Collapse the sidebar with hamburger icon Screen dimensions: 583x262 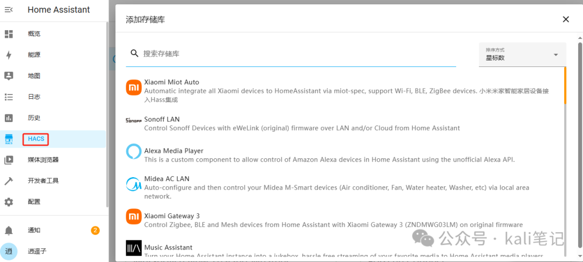tap(9, 10)
